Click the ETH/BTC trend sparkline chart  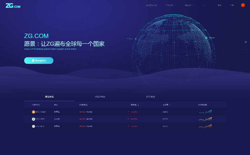click(x=205, y=119)
